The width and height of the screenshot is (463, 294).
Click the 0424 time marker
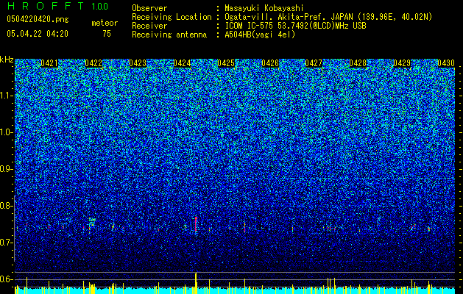[182, 63]
